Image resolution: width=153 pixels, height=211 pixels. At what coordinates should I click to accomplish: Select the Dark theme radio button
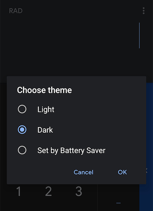coord(22,130)
